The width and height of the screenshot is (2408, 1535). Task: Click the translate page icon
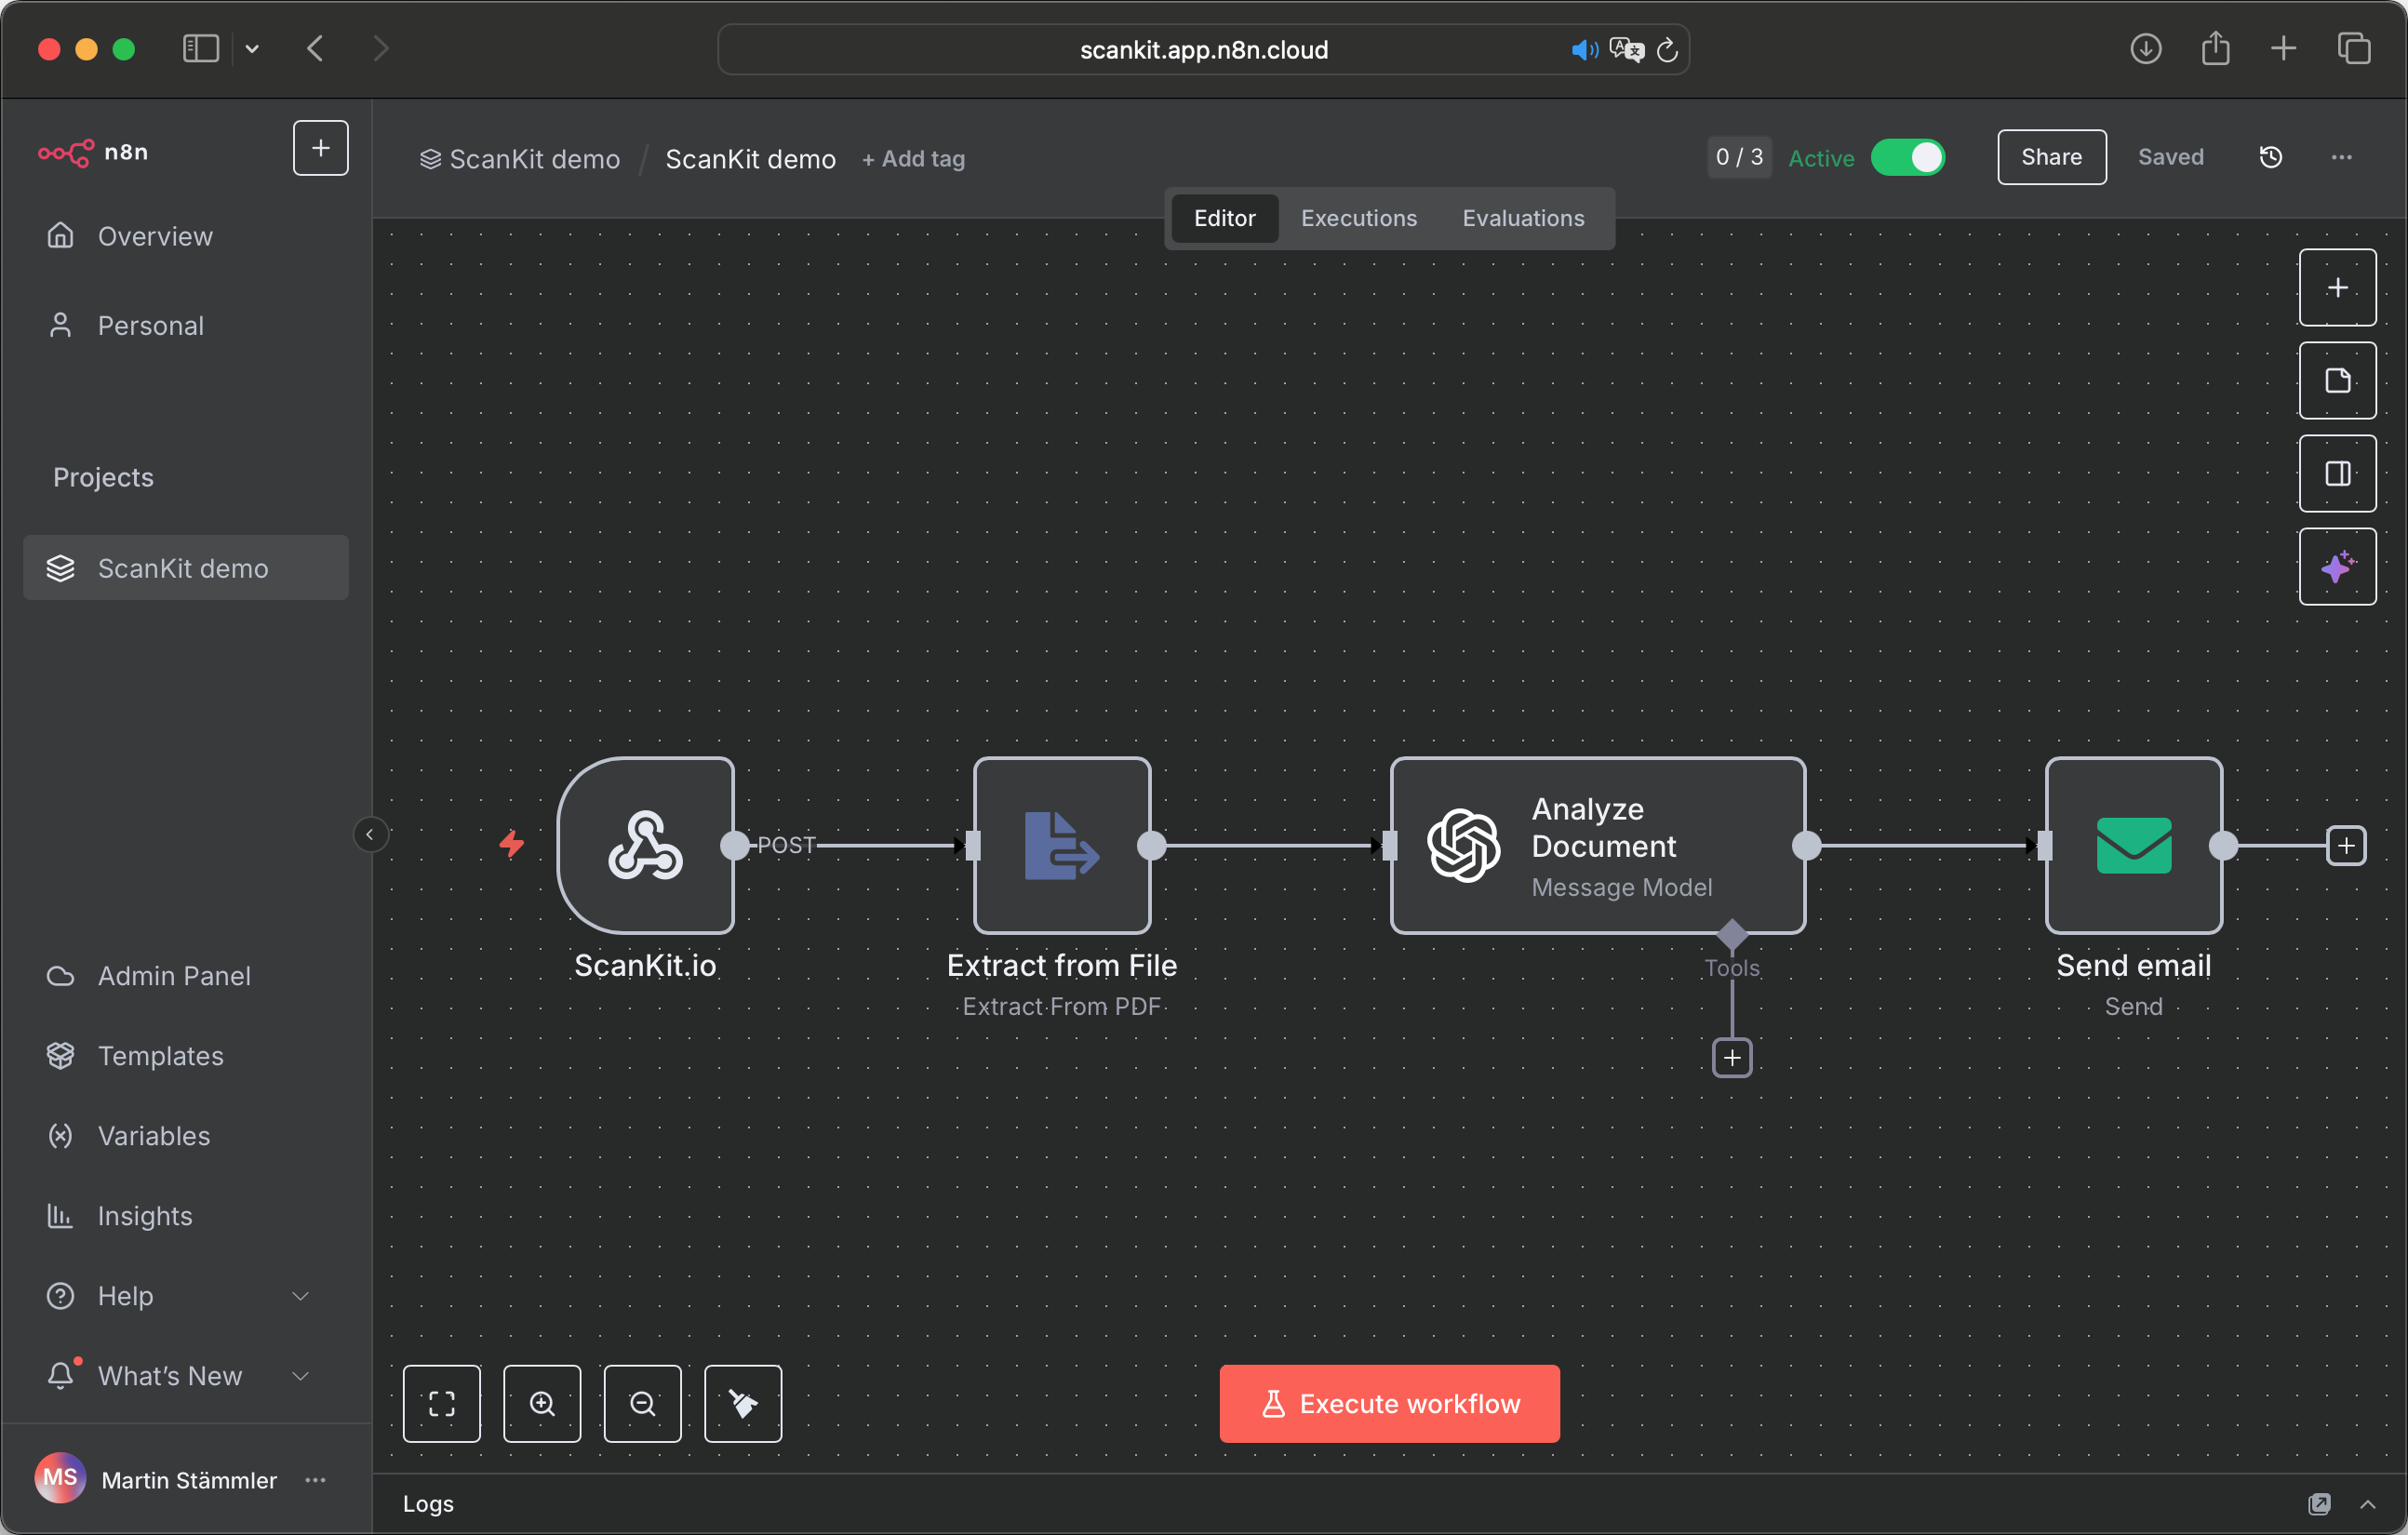point(1627,49)
